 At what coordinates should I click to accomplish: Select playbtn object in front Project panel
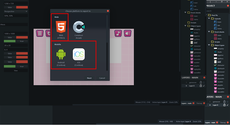click(x=218, y=85)
